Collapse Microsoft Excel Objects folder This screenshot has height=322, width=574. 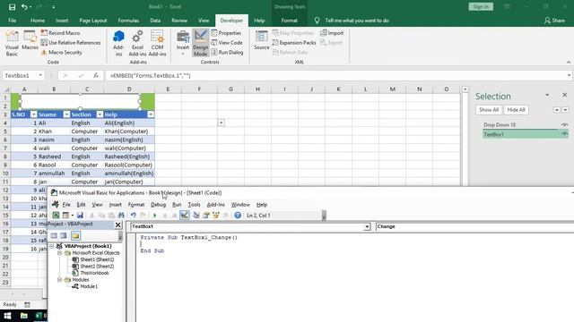59,253
